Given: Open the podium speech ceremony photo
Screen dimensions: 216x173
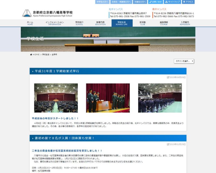Looking at the screenshot, I should coord(108,98).
